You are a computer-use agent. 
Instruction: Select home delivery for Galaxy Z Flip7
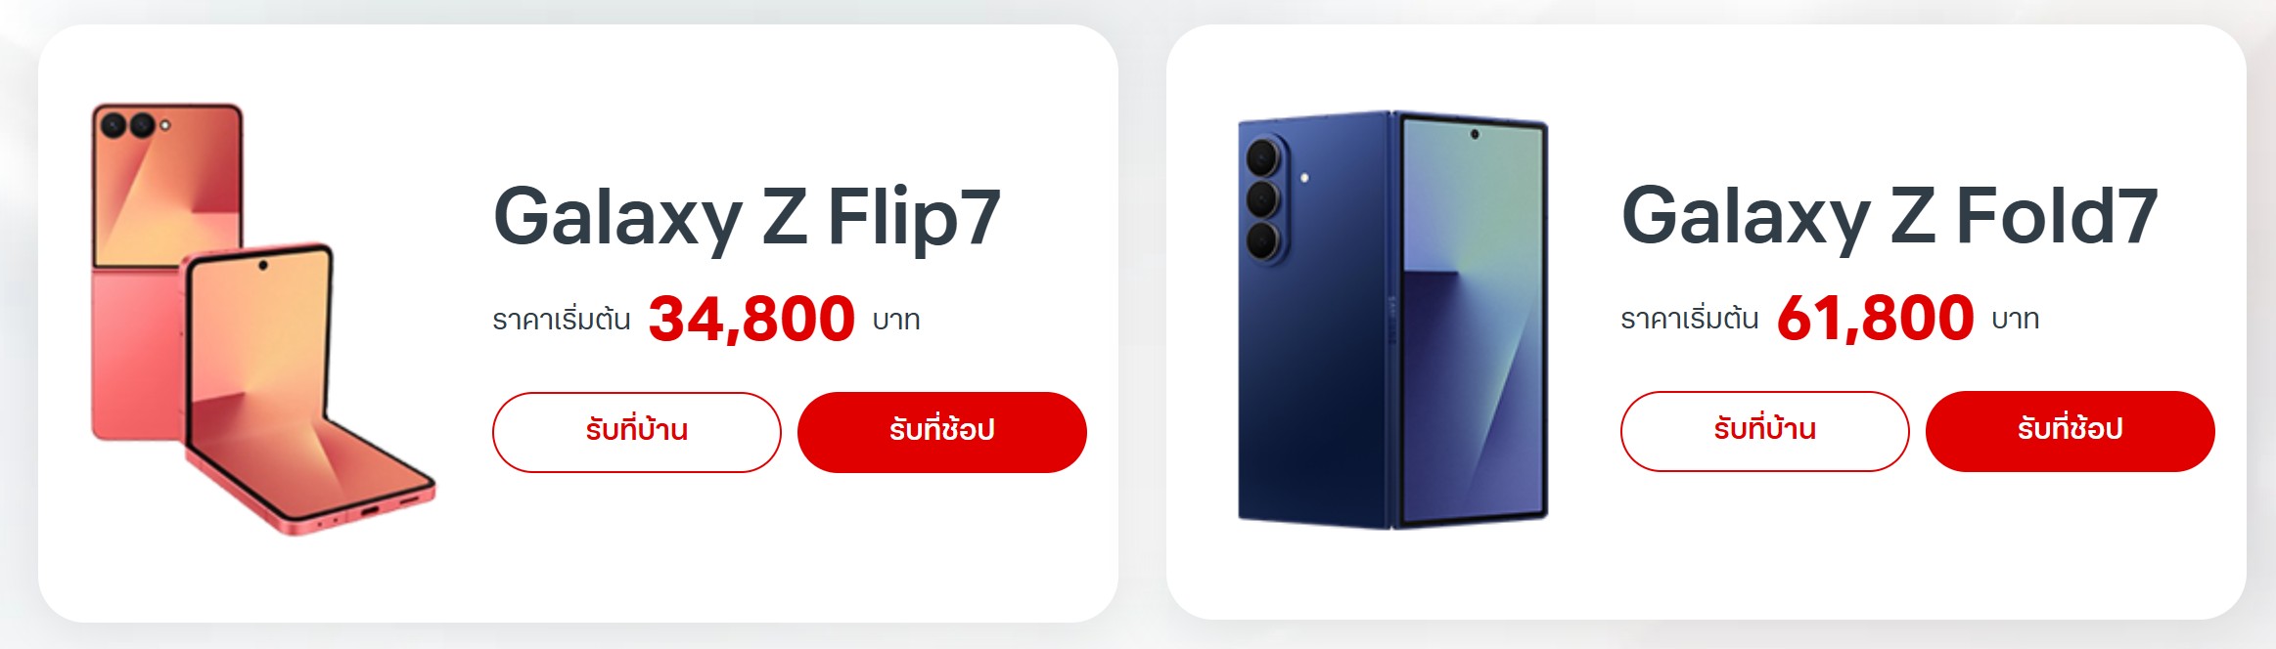(x=637, y=432)
